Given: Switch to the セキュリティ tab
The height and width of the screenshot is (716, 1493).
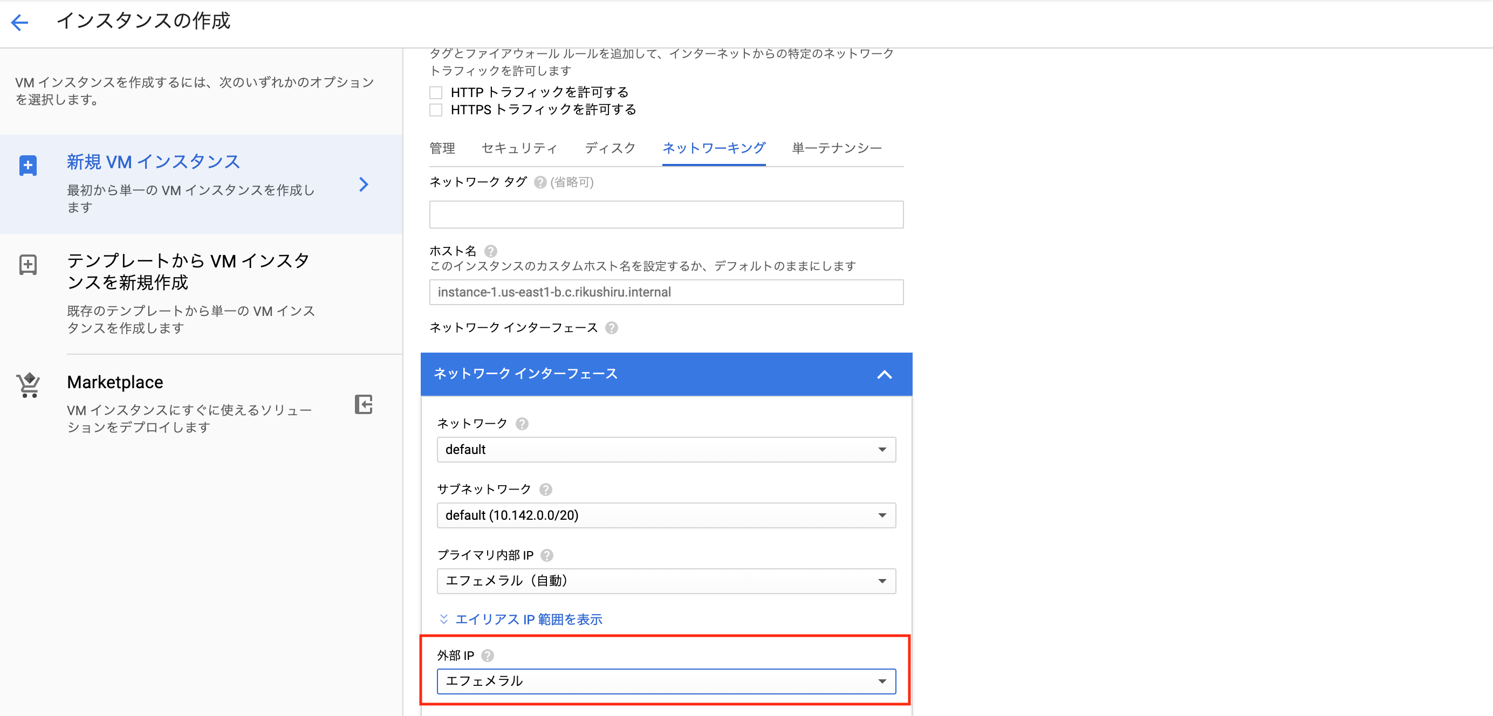Looking at the screenshot, I should [x=519, y=148].
